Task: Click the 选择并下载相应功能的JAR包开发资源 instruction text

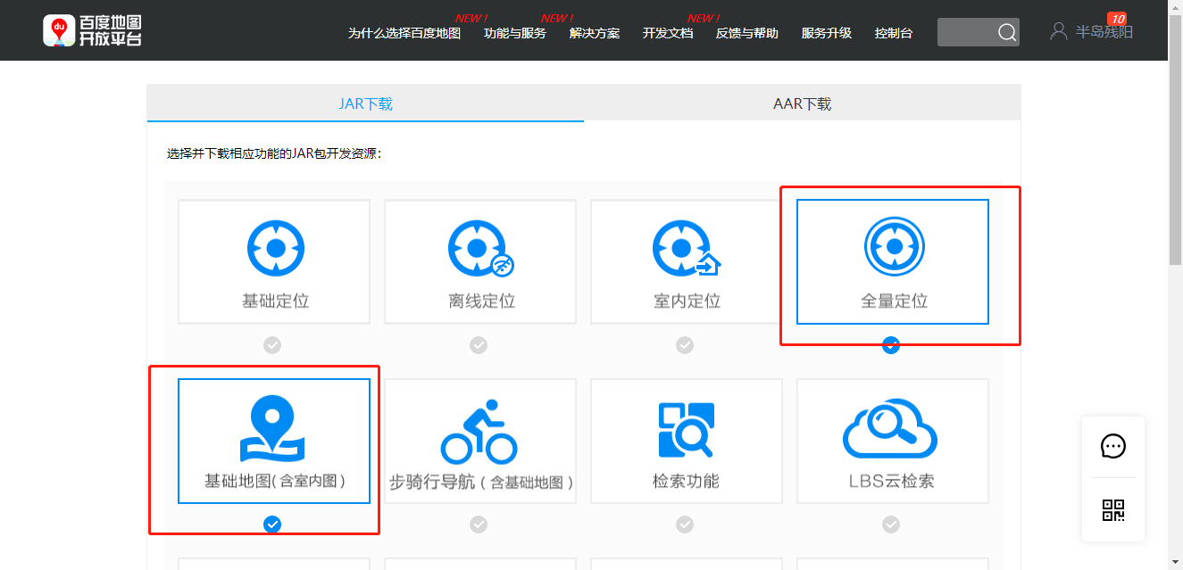Action: pyautogui.click(x=274, y=153)
